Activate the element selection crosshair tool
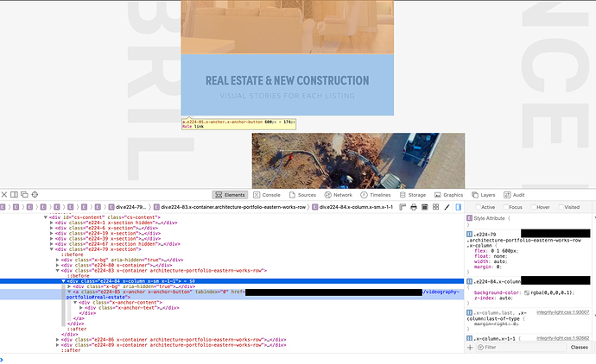The image size is (596, 364). [x=35, y=195]
